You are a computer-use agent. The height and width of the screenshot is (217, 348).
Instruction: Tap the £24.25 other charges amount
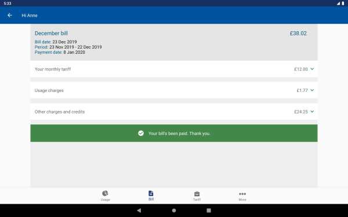[301, 112]
